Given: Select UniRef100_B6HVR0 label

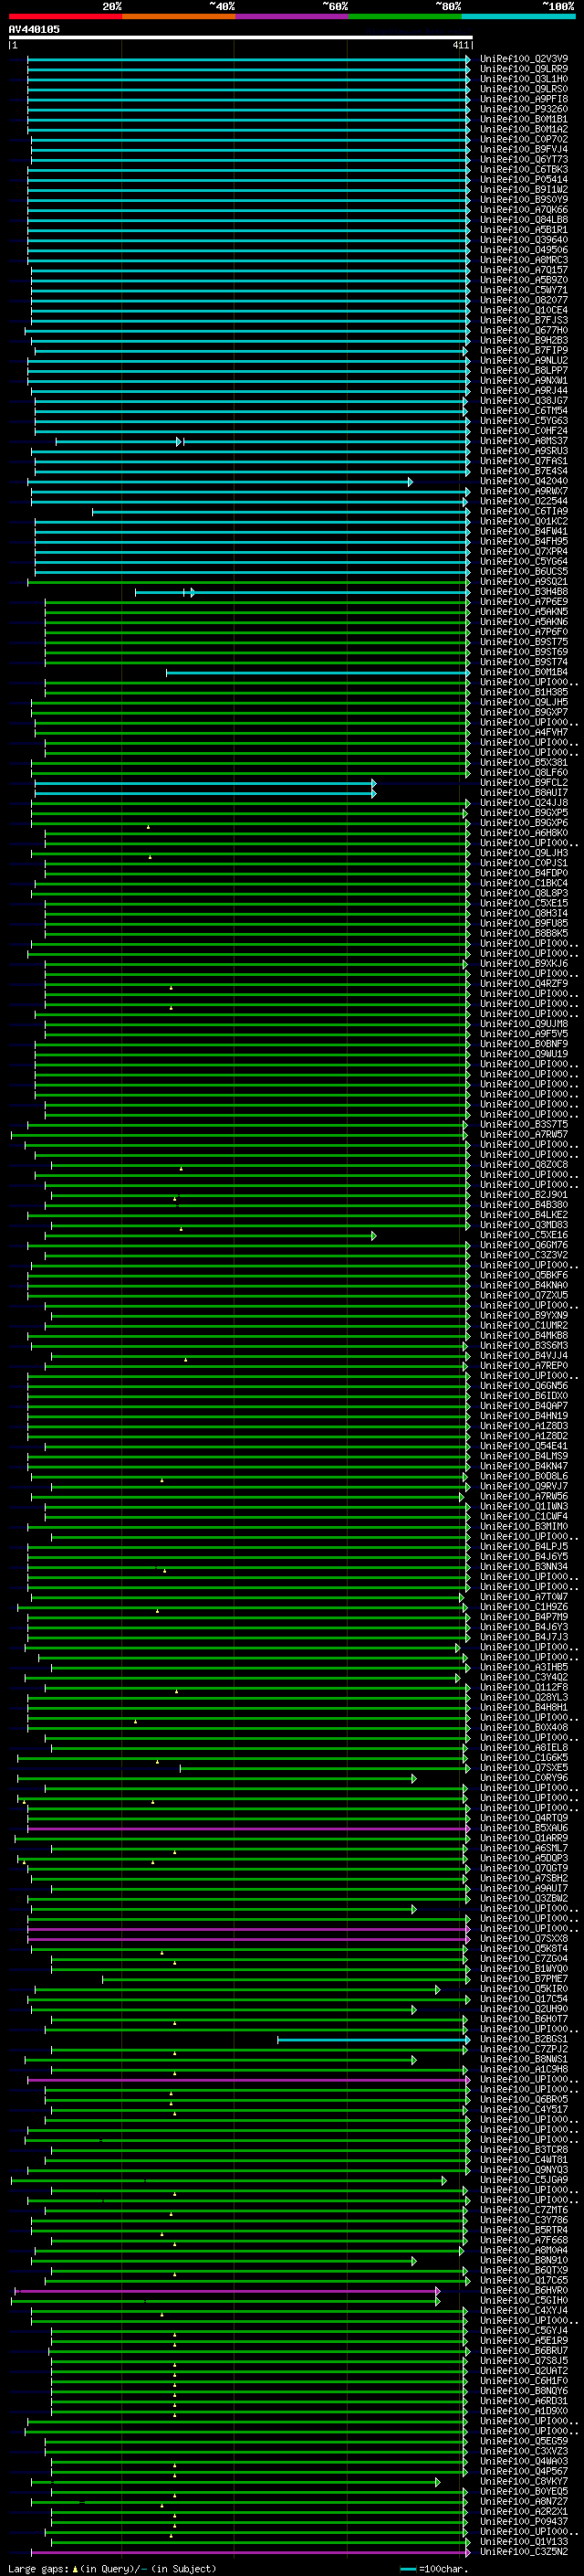Looking at the screenshot, I should [x=524, y=2291].
